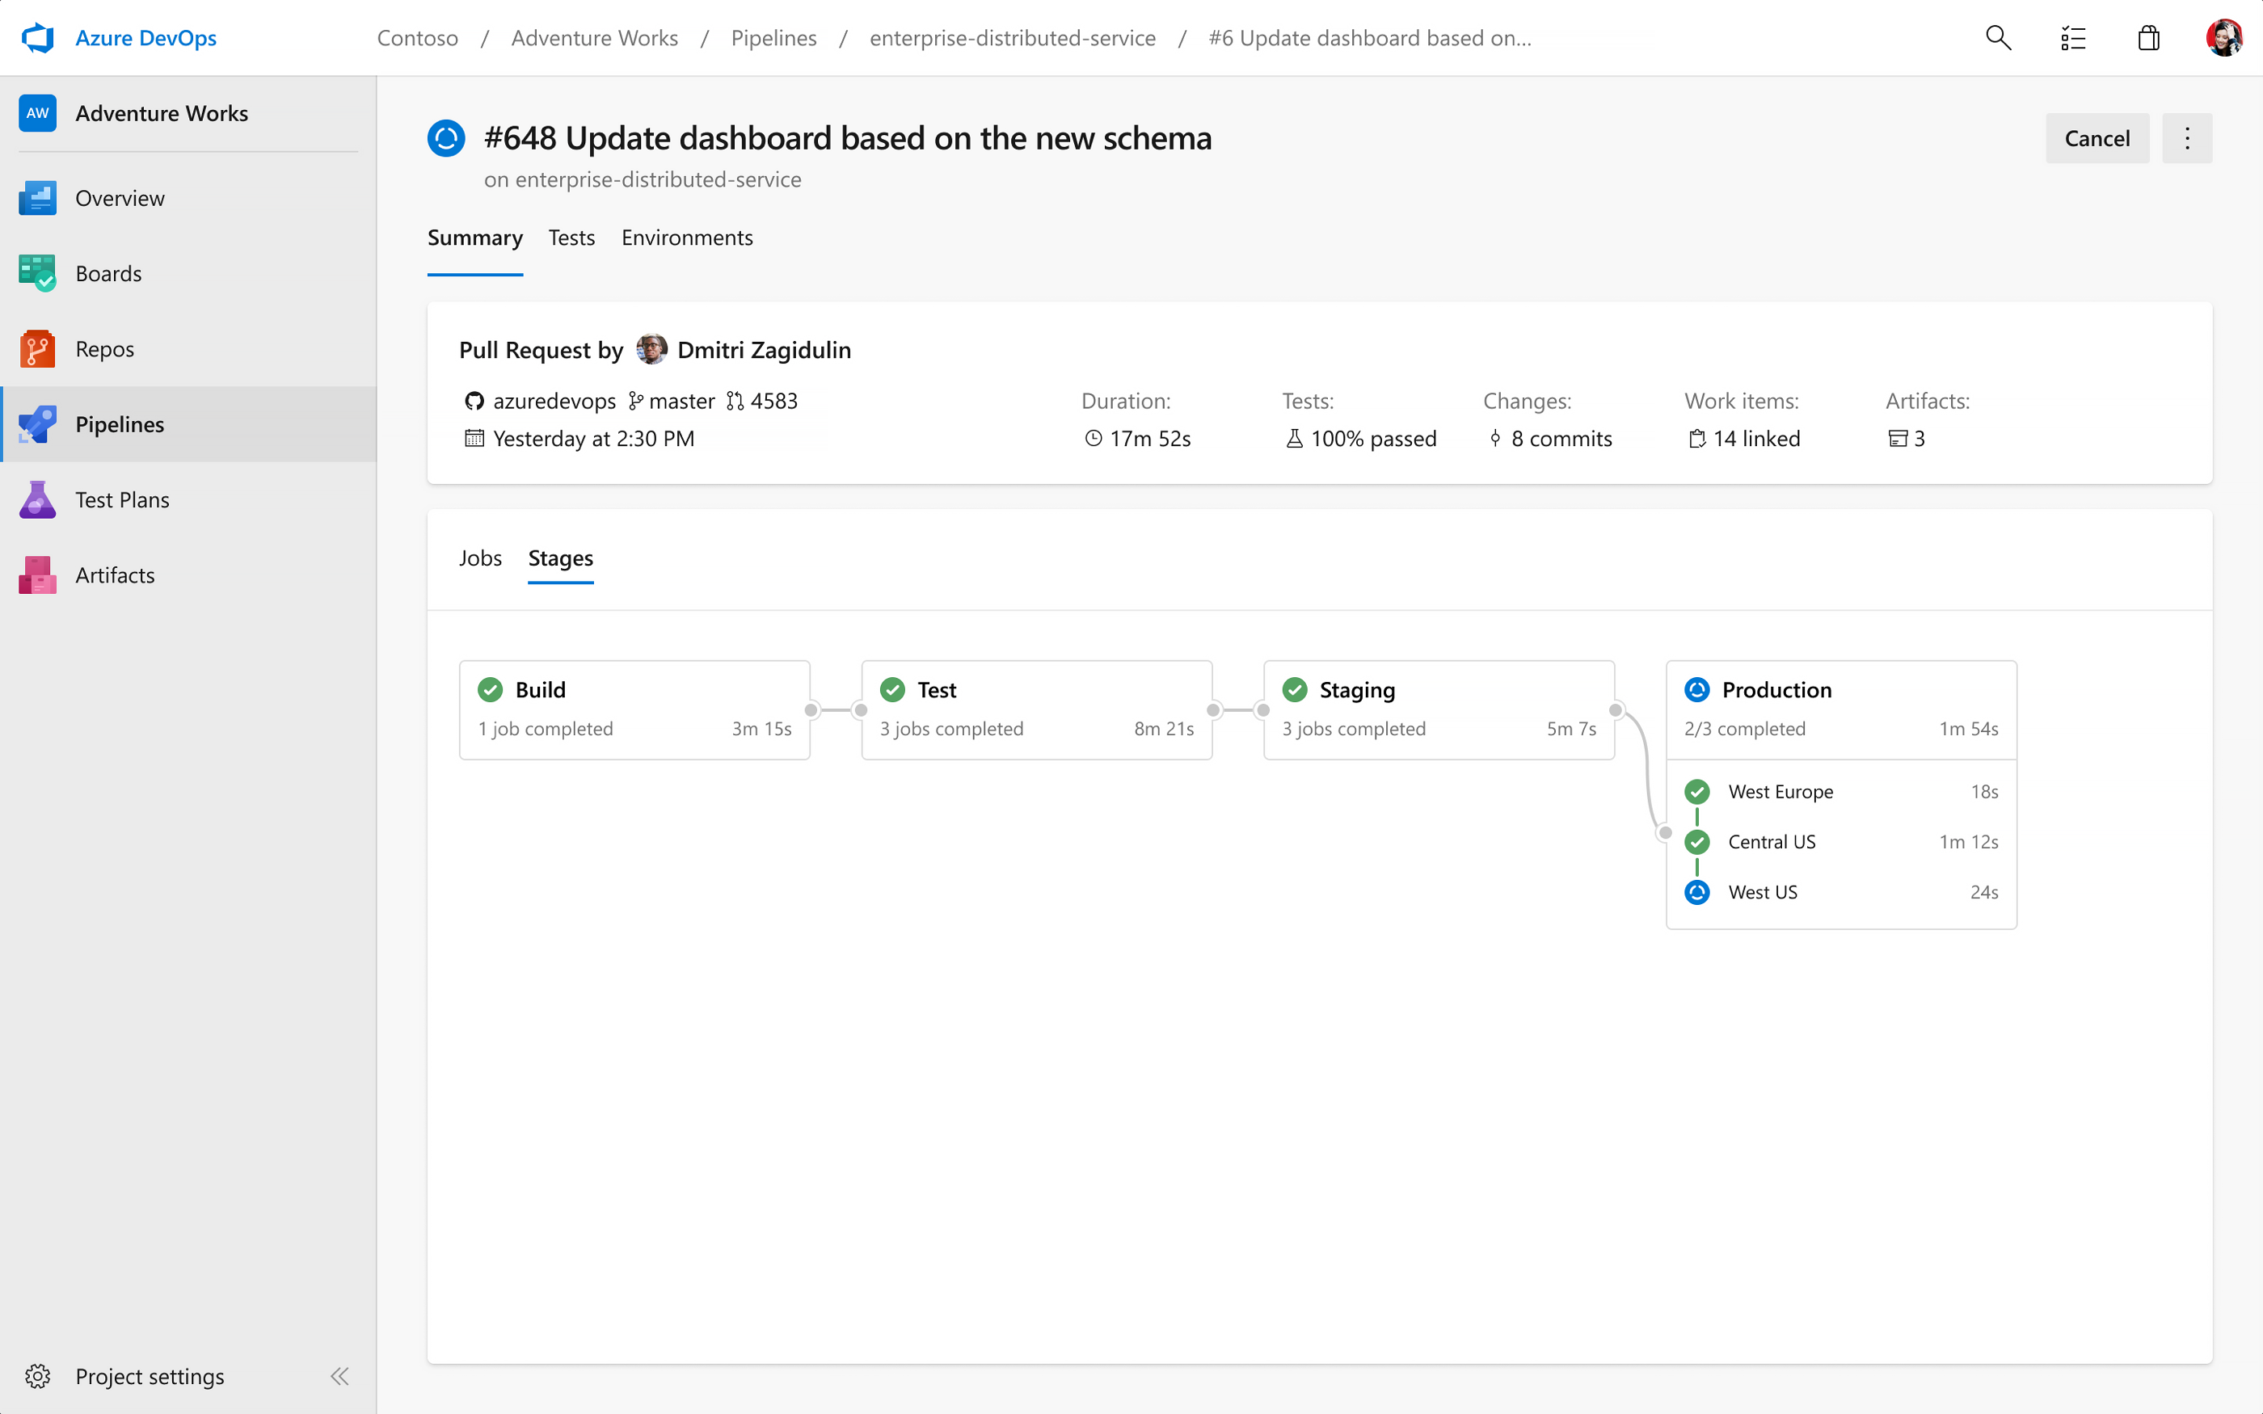Switch to the Tests tab
This screenshot has height=1414, width=2263.
571,238
